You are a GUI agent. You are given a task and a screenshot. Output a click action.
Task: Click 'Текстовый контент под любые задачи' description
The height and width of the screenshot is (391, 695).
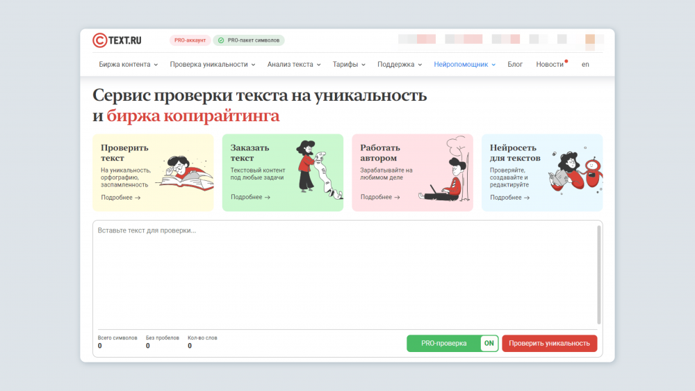258,173
